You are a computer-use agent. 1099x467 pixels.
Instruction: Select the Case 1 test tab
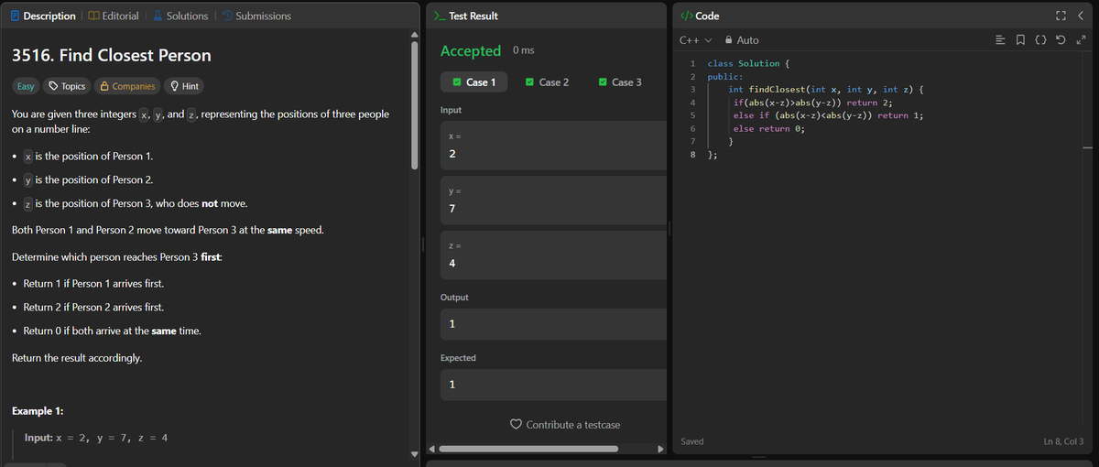point(473,81)
